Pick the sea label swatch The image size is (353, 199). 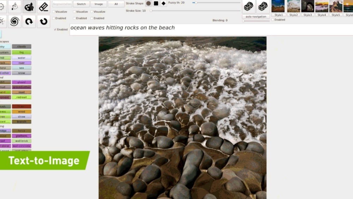pos(22,68)
